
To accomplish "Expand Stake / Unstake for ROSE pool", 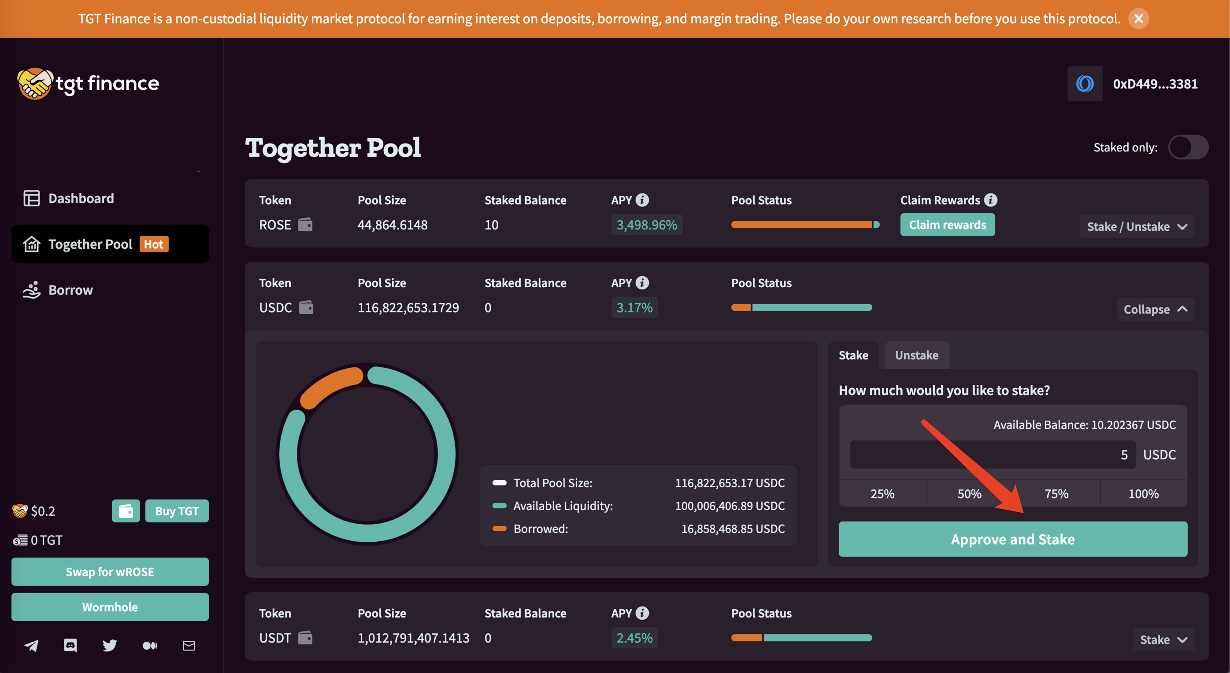I will (1137, 226).
